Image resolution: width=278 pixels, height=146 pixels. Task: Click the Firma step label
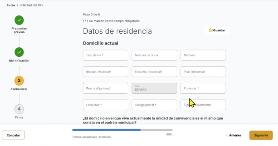click(x=19, y=117)
